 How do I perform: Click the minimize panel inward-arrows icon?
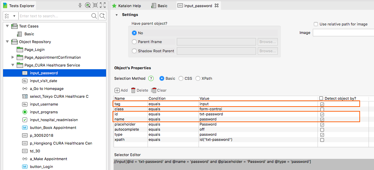click(x=95, y=5)
